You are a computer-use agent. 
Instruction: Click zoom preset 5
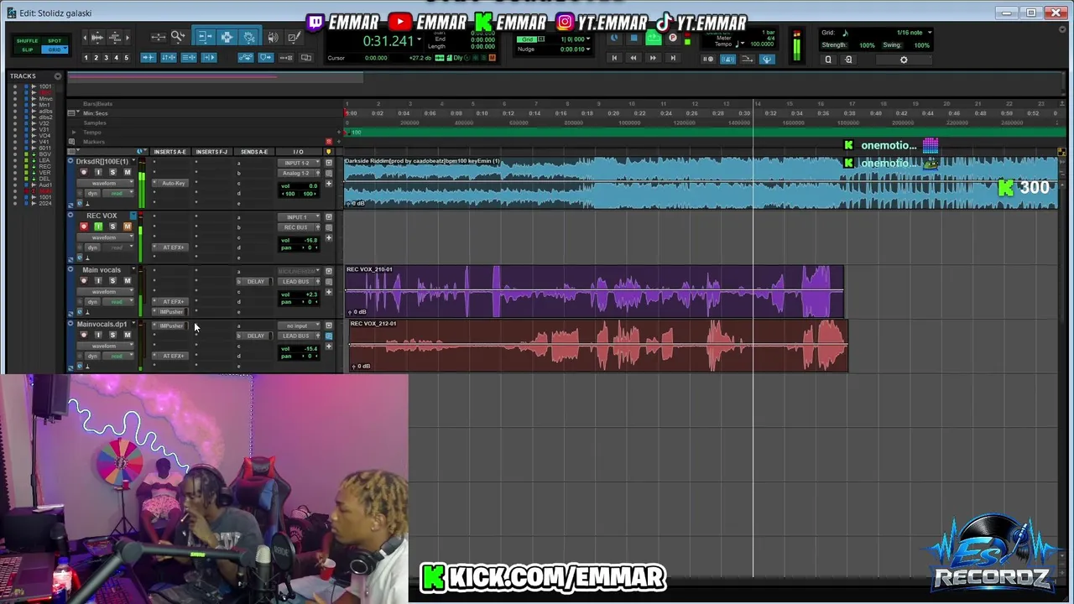click(x=126, y=58)
